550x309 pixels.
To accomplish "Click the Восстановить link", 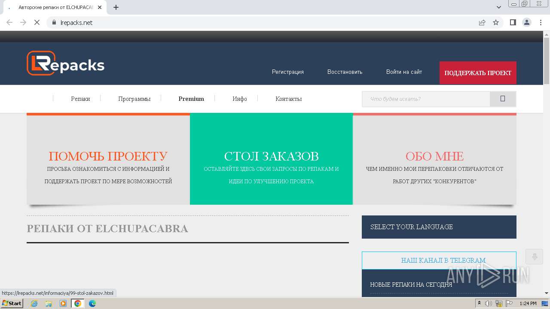I will pos(345,72).
